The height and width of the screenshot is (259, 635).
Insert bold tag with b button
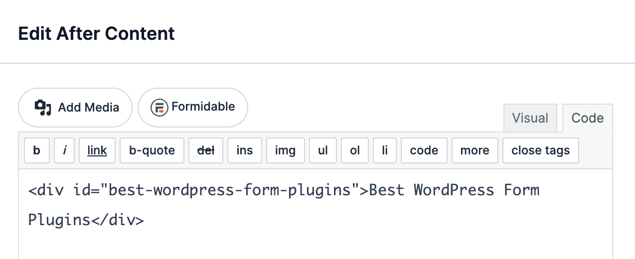pos(37,150)
